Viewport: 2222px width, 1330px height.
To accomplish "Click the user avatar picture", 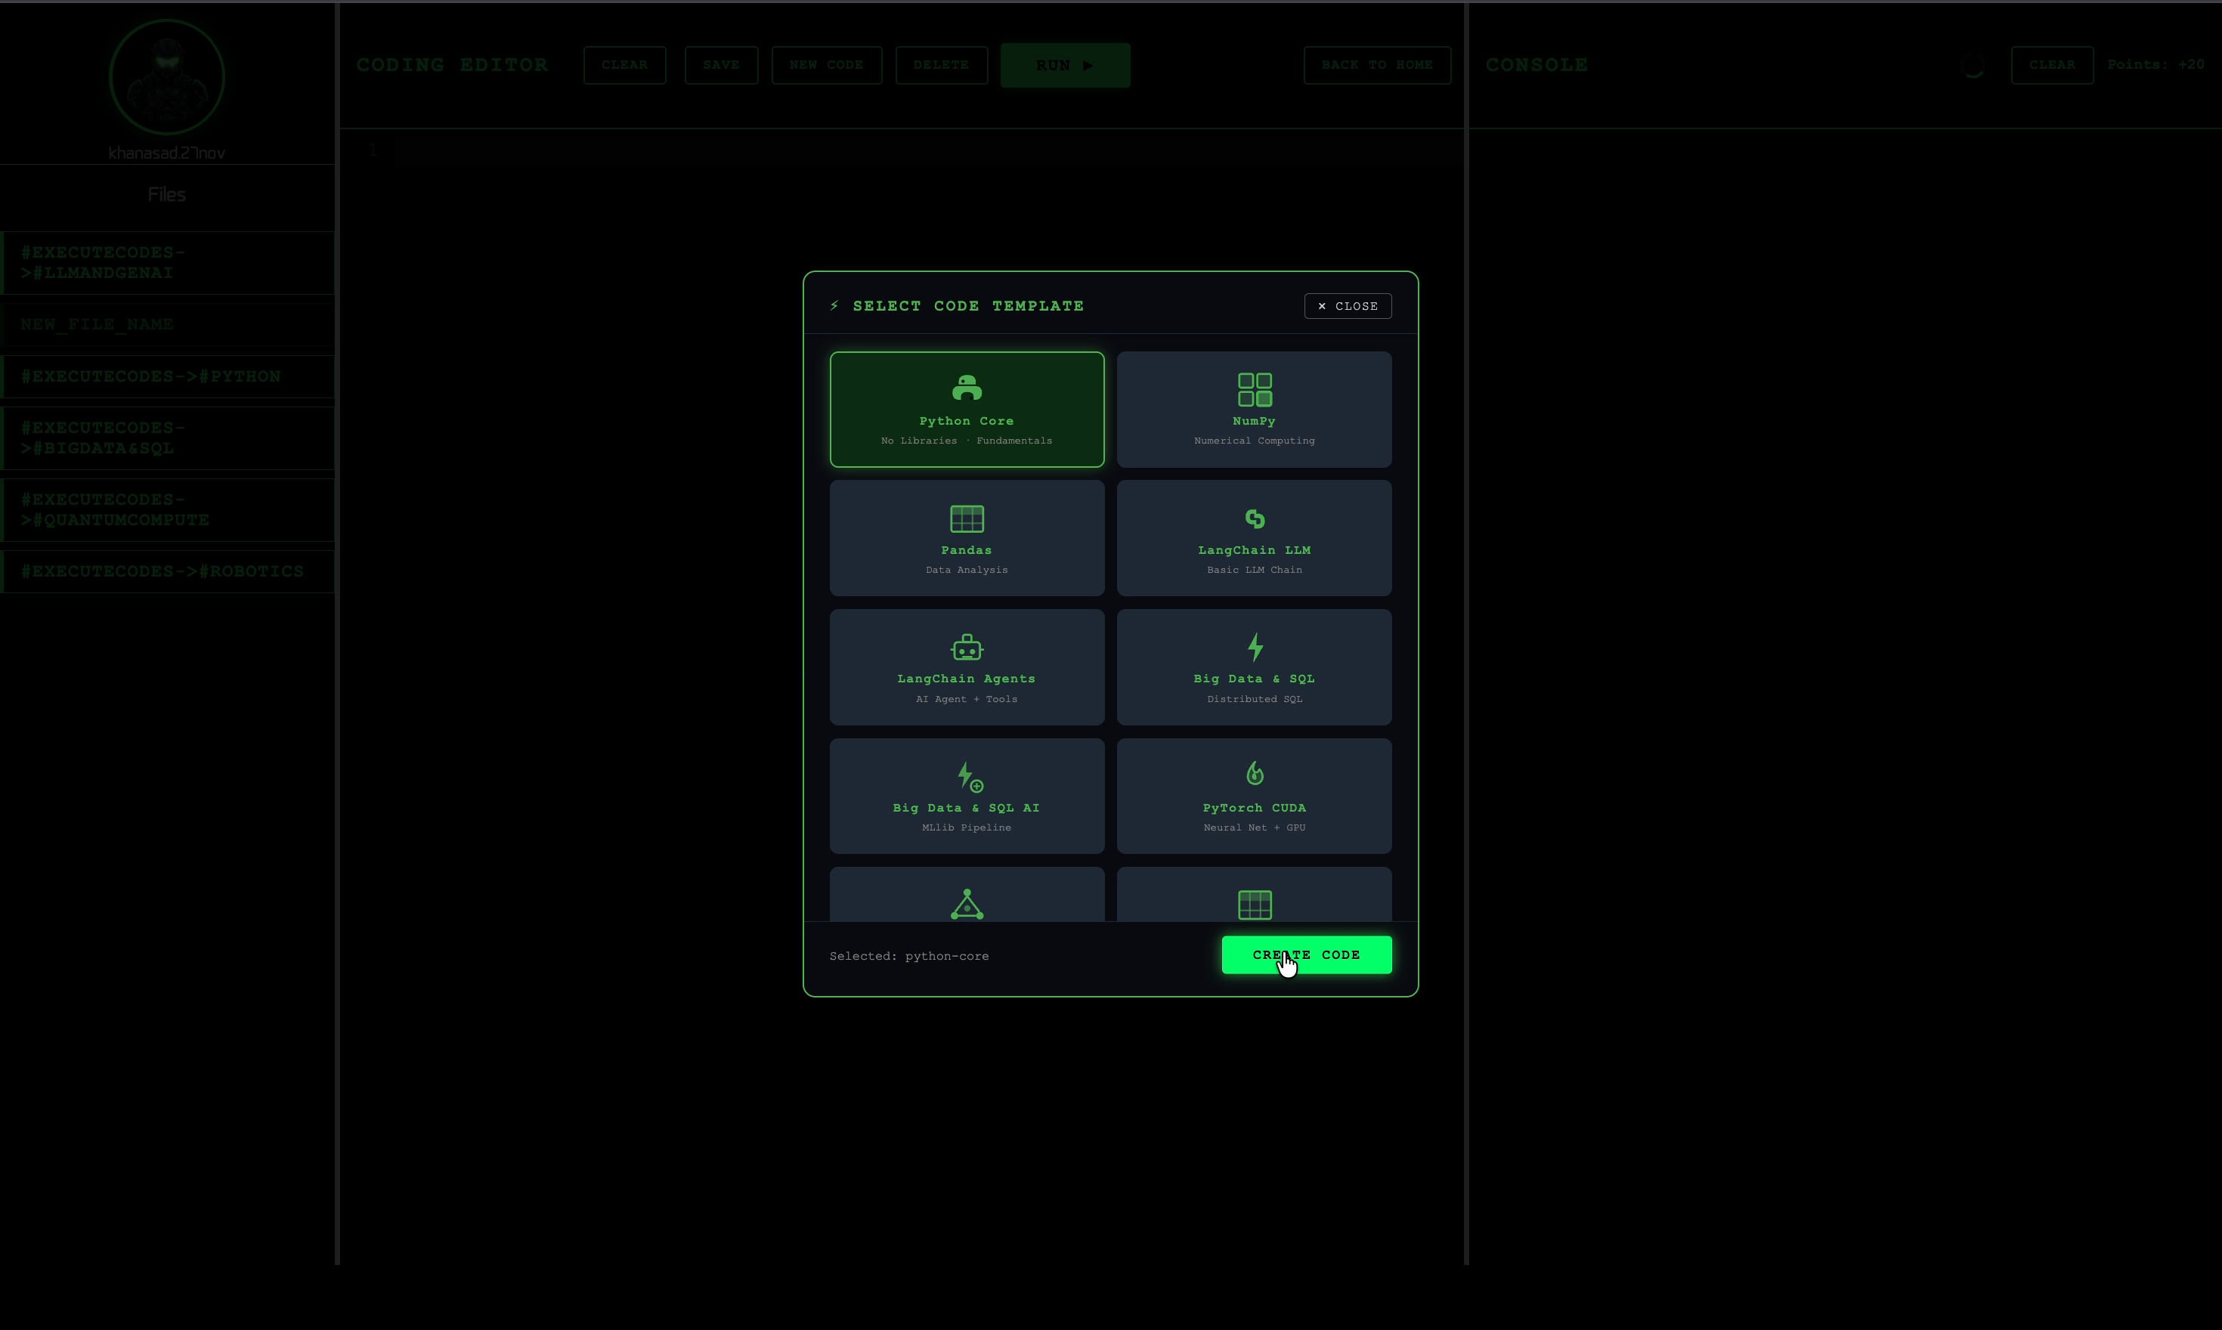I will (167, 77).
